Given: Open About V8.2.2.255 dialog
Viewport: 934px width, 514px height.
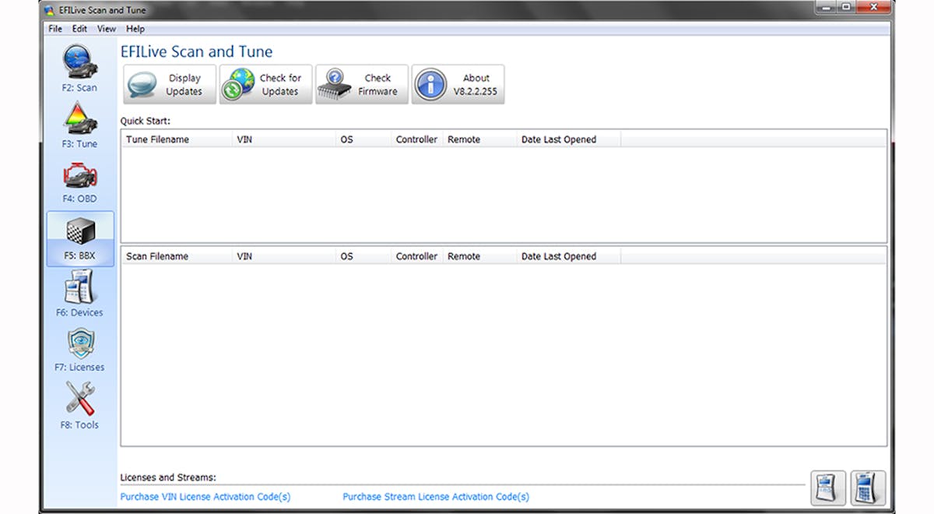Looking at the screenshot, I should (x=458, y=84).
